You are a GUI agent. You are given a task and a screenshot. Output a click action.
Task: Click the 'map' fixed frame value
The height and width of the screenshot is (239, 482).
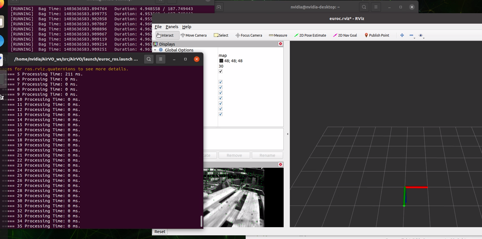coord(223,55)
